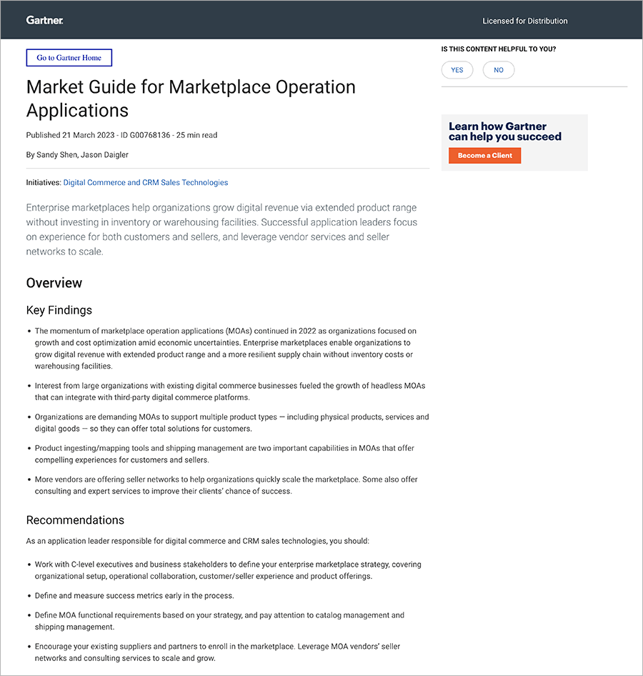Viewport: 643px width, 676px height.
Task: Click the Published 21 March 2023 line
Action: [121, 135]
